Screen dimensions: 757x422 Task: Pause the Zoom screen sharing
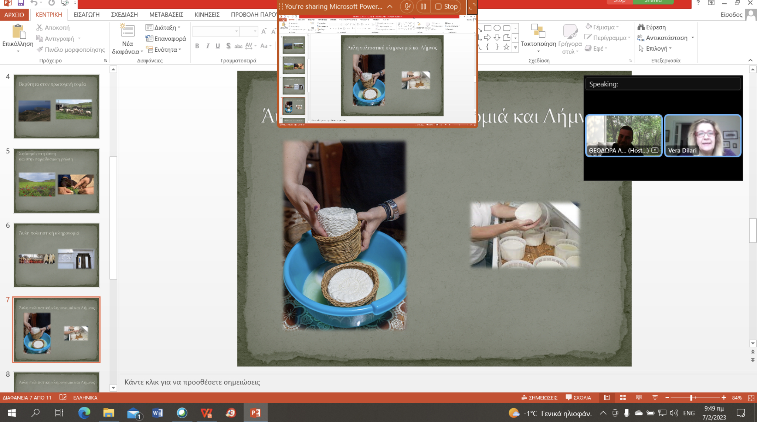pos(423,7)
